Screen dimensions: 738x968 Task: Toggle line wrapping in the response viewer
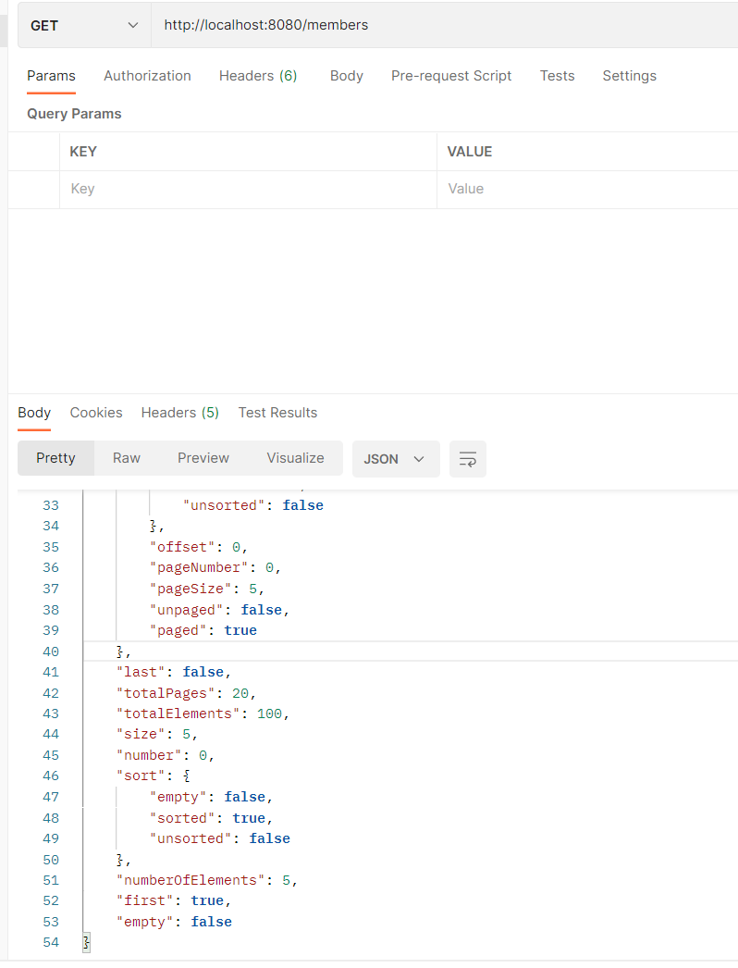467,459
